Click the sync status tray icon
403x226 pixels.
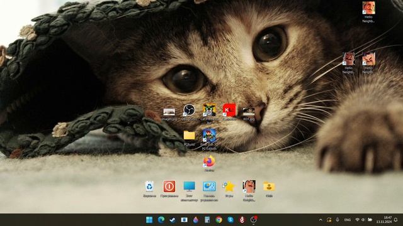click(329, 220)
